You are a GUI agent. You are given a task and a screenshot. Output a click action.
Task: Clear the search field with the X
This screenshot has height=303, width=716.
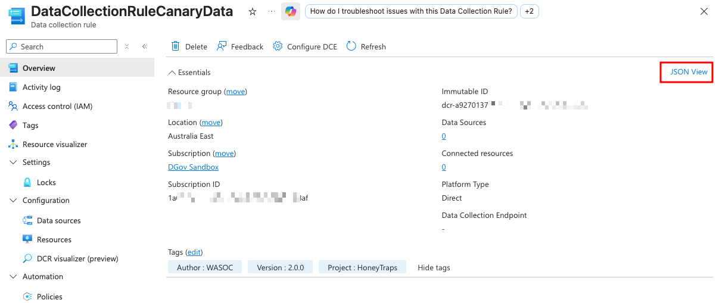[127, 46]
